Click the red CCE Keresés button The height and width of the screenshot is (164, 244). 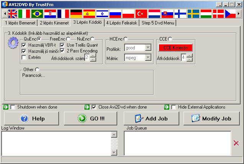click(x=175, y=48)
